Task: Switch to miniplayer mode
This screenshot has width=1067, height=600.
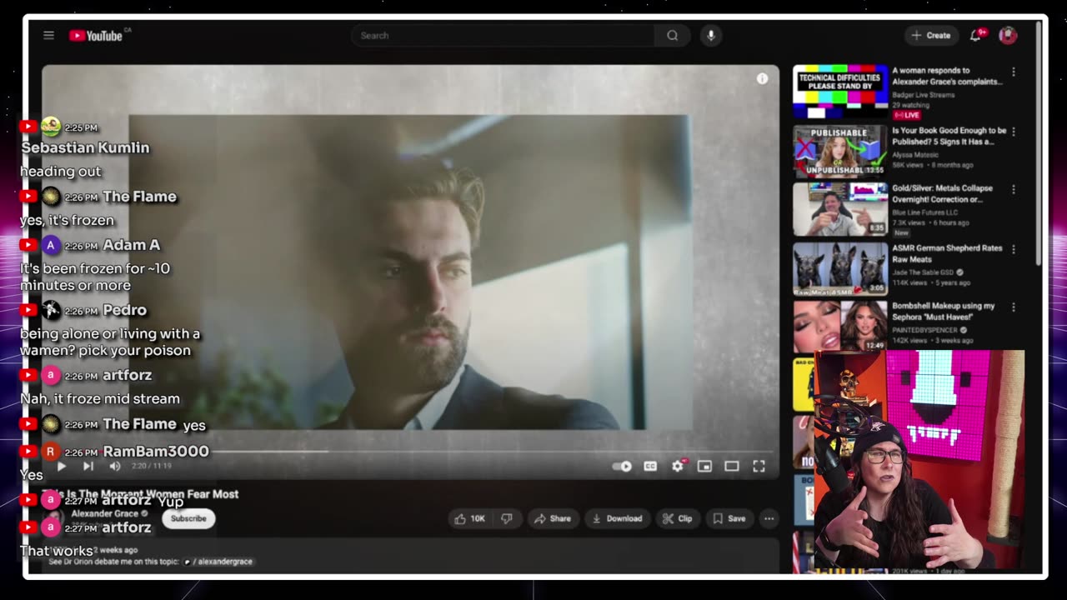Action: [704, 466]
